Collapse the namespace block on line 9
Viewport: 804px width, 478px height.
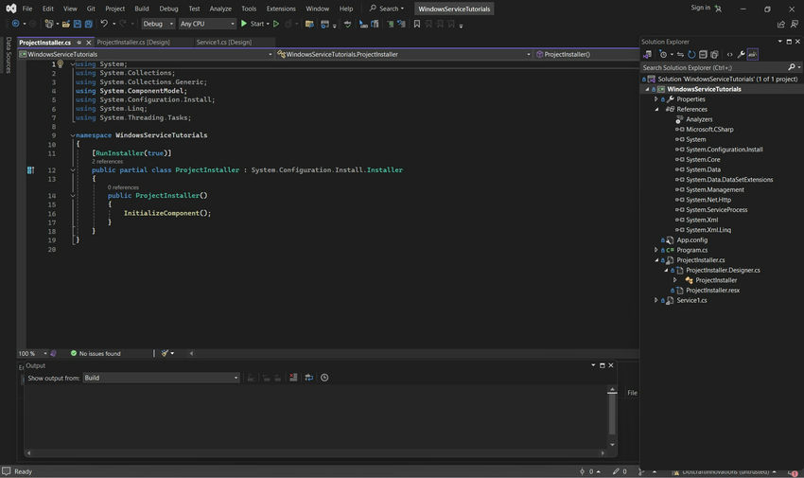click(72, 135)
